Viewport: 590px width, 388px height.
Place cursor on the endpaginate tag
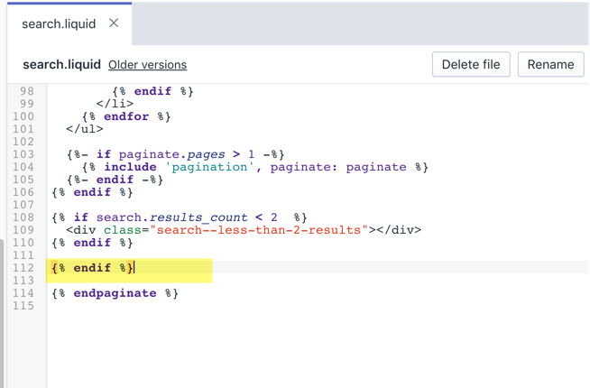pos(115,293)
